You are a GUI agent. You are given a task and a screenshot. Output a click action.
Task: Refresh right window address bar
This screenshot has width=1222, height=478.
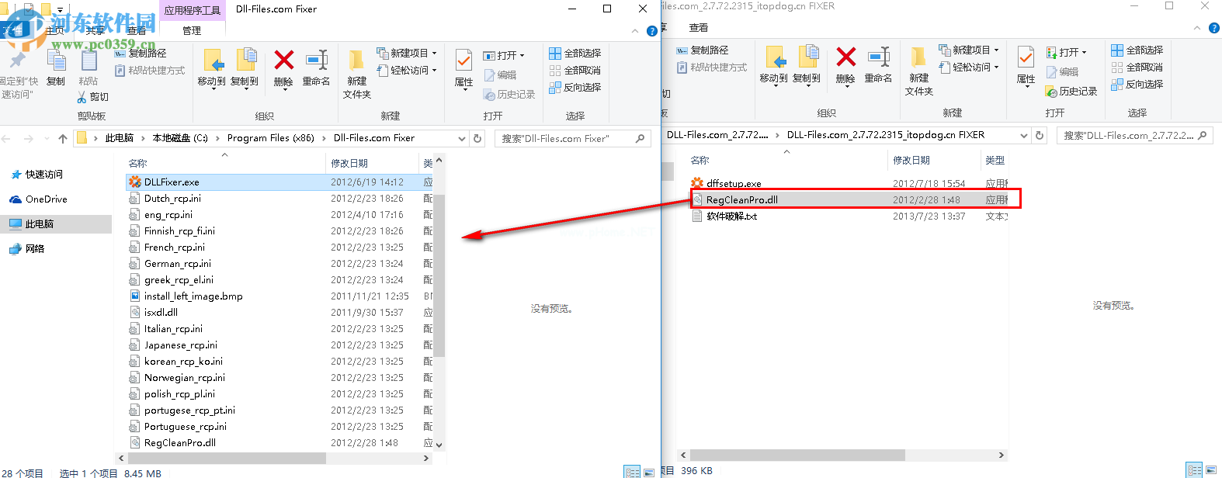pyautogui.click(x=1040, y=135)
